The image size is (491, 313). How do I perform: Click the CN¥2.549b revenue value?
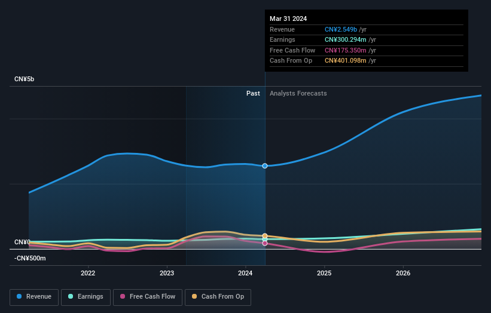pyautogui.click(x=341, y=29)
